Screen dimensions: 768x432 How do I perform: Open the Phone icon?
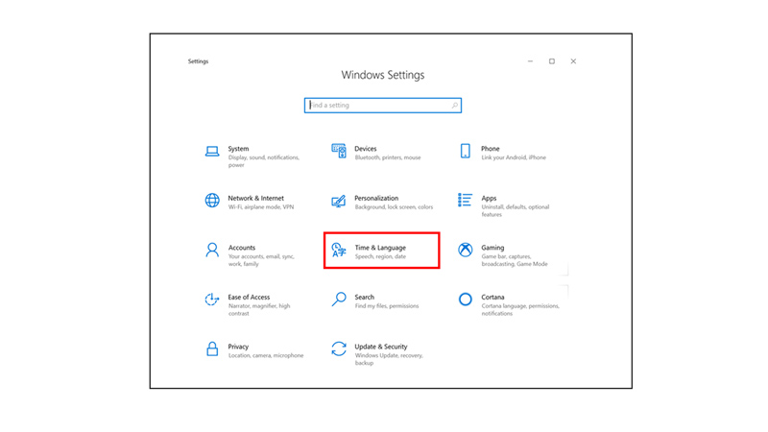tap(466, 151)
